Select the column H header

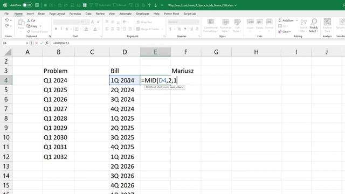point(256,52)
